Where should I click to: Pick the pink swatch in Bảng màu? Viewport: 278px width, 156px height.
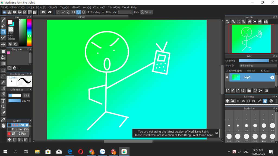[x=8, y=53]
